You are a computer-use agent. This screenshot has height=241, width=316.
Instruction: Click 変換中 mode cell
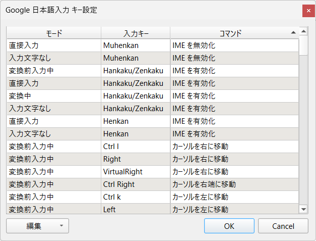coord(54,96)
